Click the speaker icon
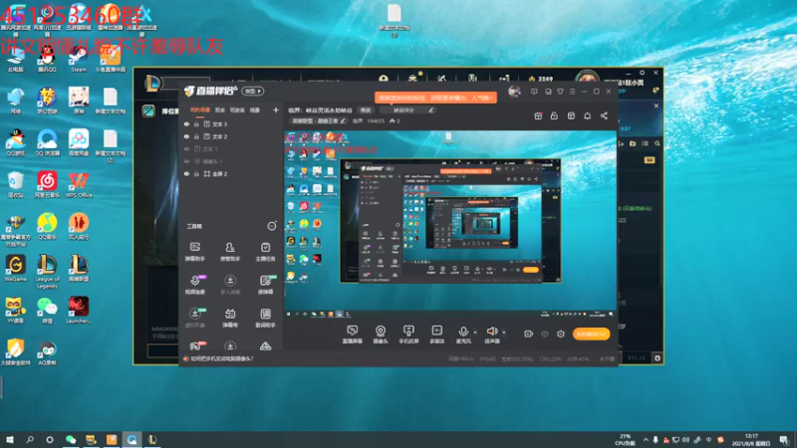Viewport: 797px width, 448px height. click(x=491, y=332)
